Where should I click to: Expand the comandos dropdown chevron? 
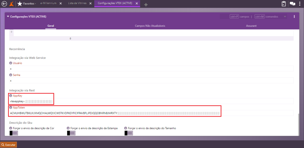click(285, 17)
